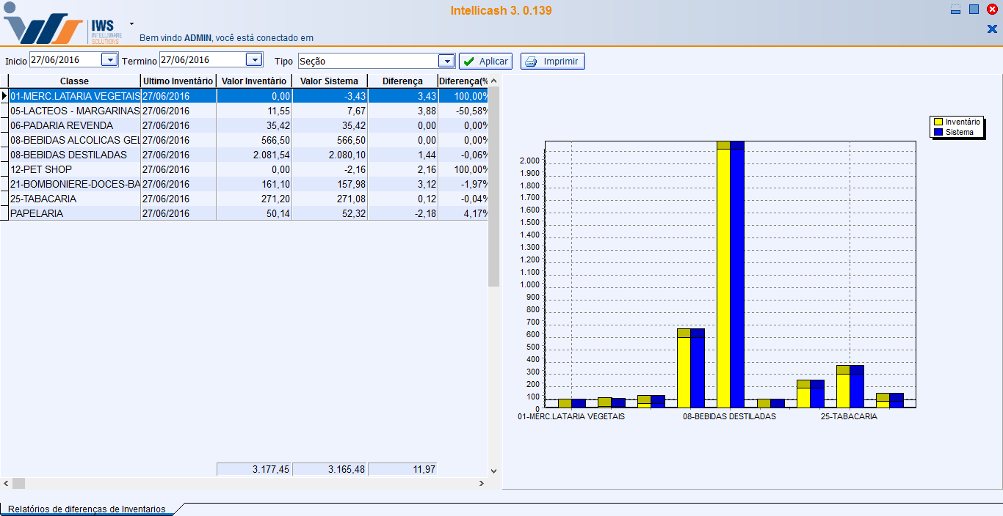Minimize the Intellicash window
The height and width of the screenshot is (516, 1003).
tap(955, 10)
